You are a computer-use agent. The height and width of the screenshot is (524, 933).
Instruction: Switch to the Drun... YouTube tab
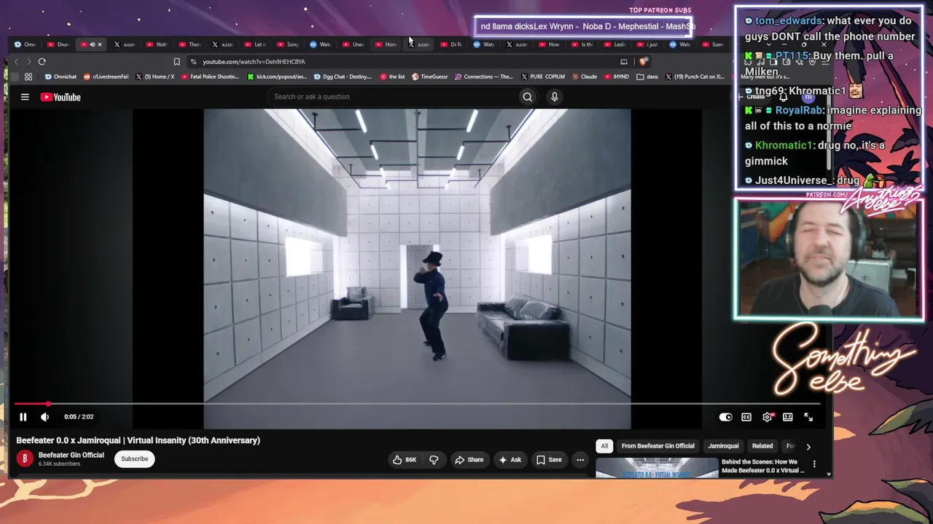tap(59, 44)
